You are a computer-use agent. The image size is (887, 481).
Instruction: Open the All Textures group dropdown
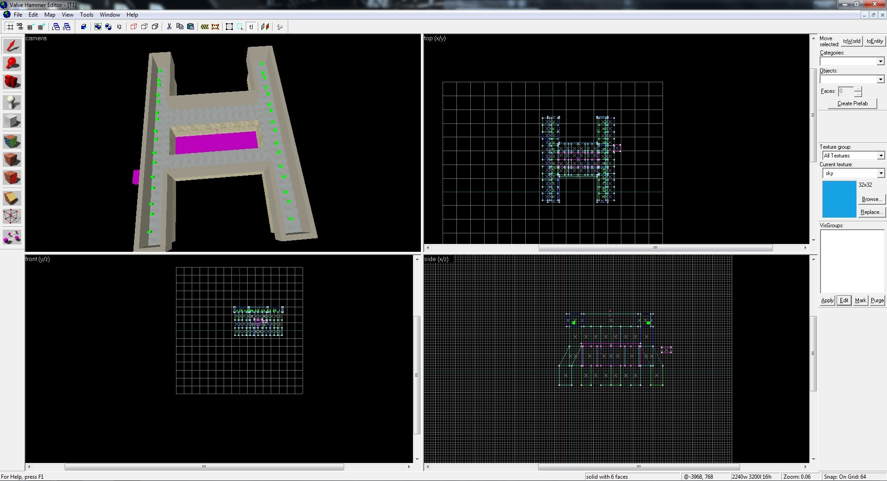tap(881, 156)
